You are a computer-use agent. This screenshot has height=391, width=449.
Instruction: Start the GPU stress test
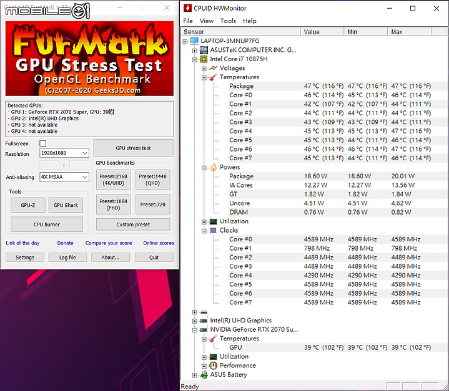133,148
